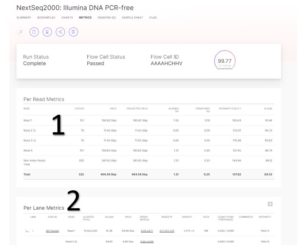Click the YIELD header in Per Read Metrics

(113, 108)
